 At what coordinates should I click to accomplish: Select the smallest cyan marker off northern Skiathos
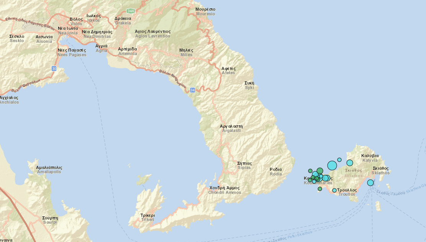click(x=339, y=160)
